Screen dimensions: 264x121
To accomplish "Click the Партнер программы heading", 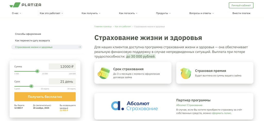I will 193,100.
